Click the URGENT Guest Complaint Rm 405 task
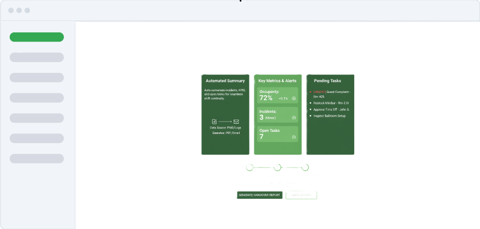 [x=331, y=94]
